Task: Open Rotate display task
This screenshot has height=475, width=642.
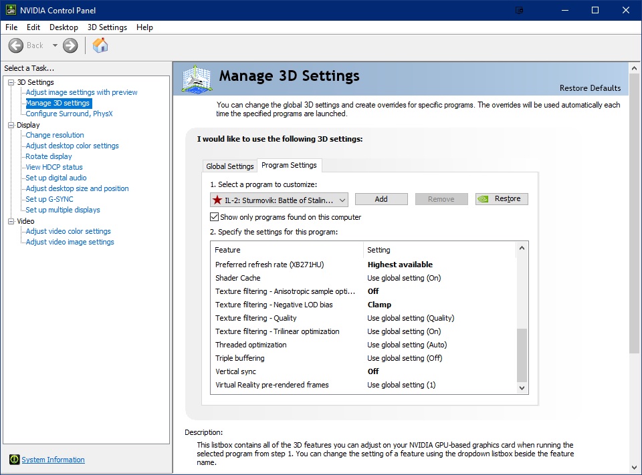Action: pyautogui.click(x=49, y=156)
